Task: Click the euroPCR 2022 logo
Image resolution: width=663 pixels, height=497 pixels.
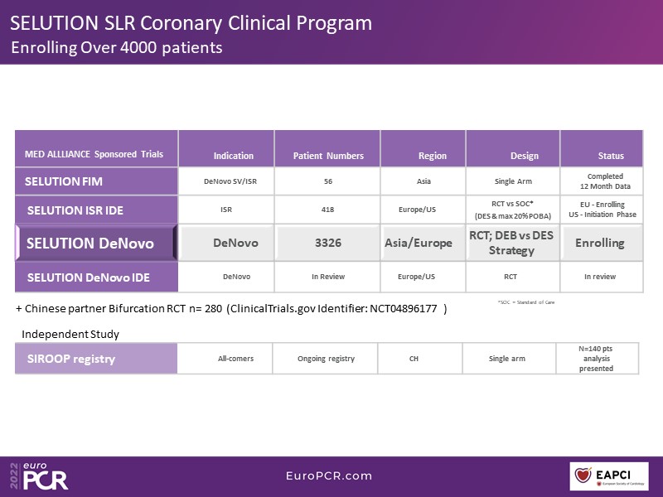Action: [40, 475]
